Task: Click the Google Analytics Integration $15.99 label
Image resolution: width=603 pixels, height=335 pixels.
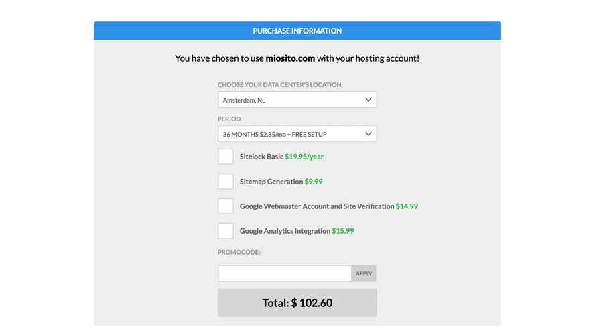Action: click(x=297, y=230)
